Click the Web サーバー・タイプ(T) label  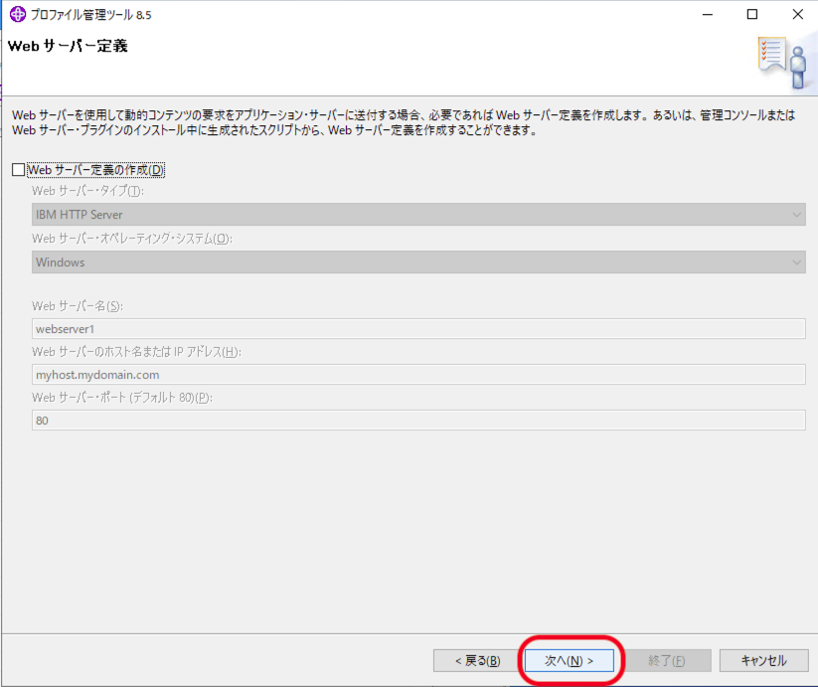(87, 191)
